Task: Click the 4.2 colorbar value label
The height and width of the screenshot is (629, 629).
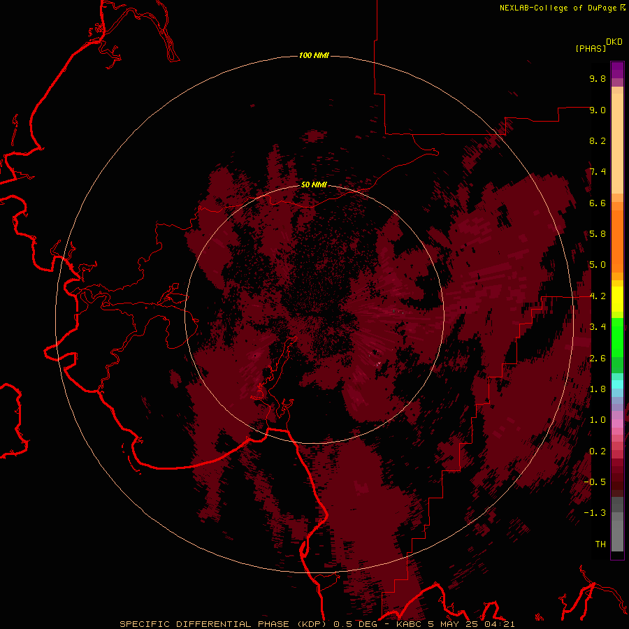Action: pyautogui.click(x=598, y=296)
